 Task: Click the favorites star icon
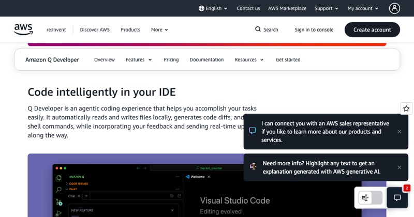click(406, 109)
